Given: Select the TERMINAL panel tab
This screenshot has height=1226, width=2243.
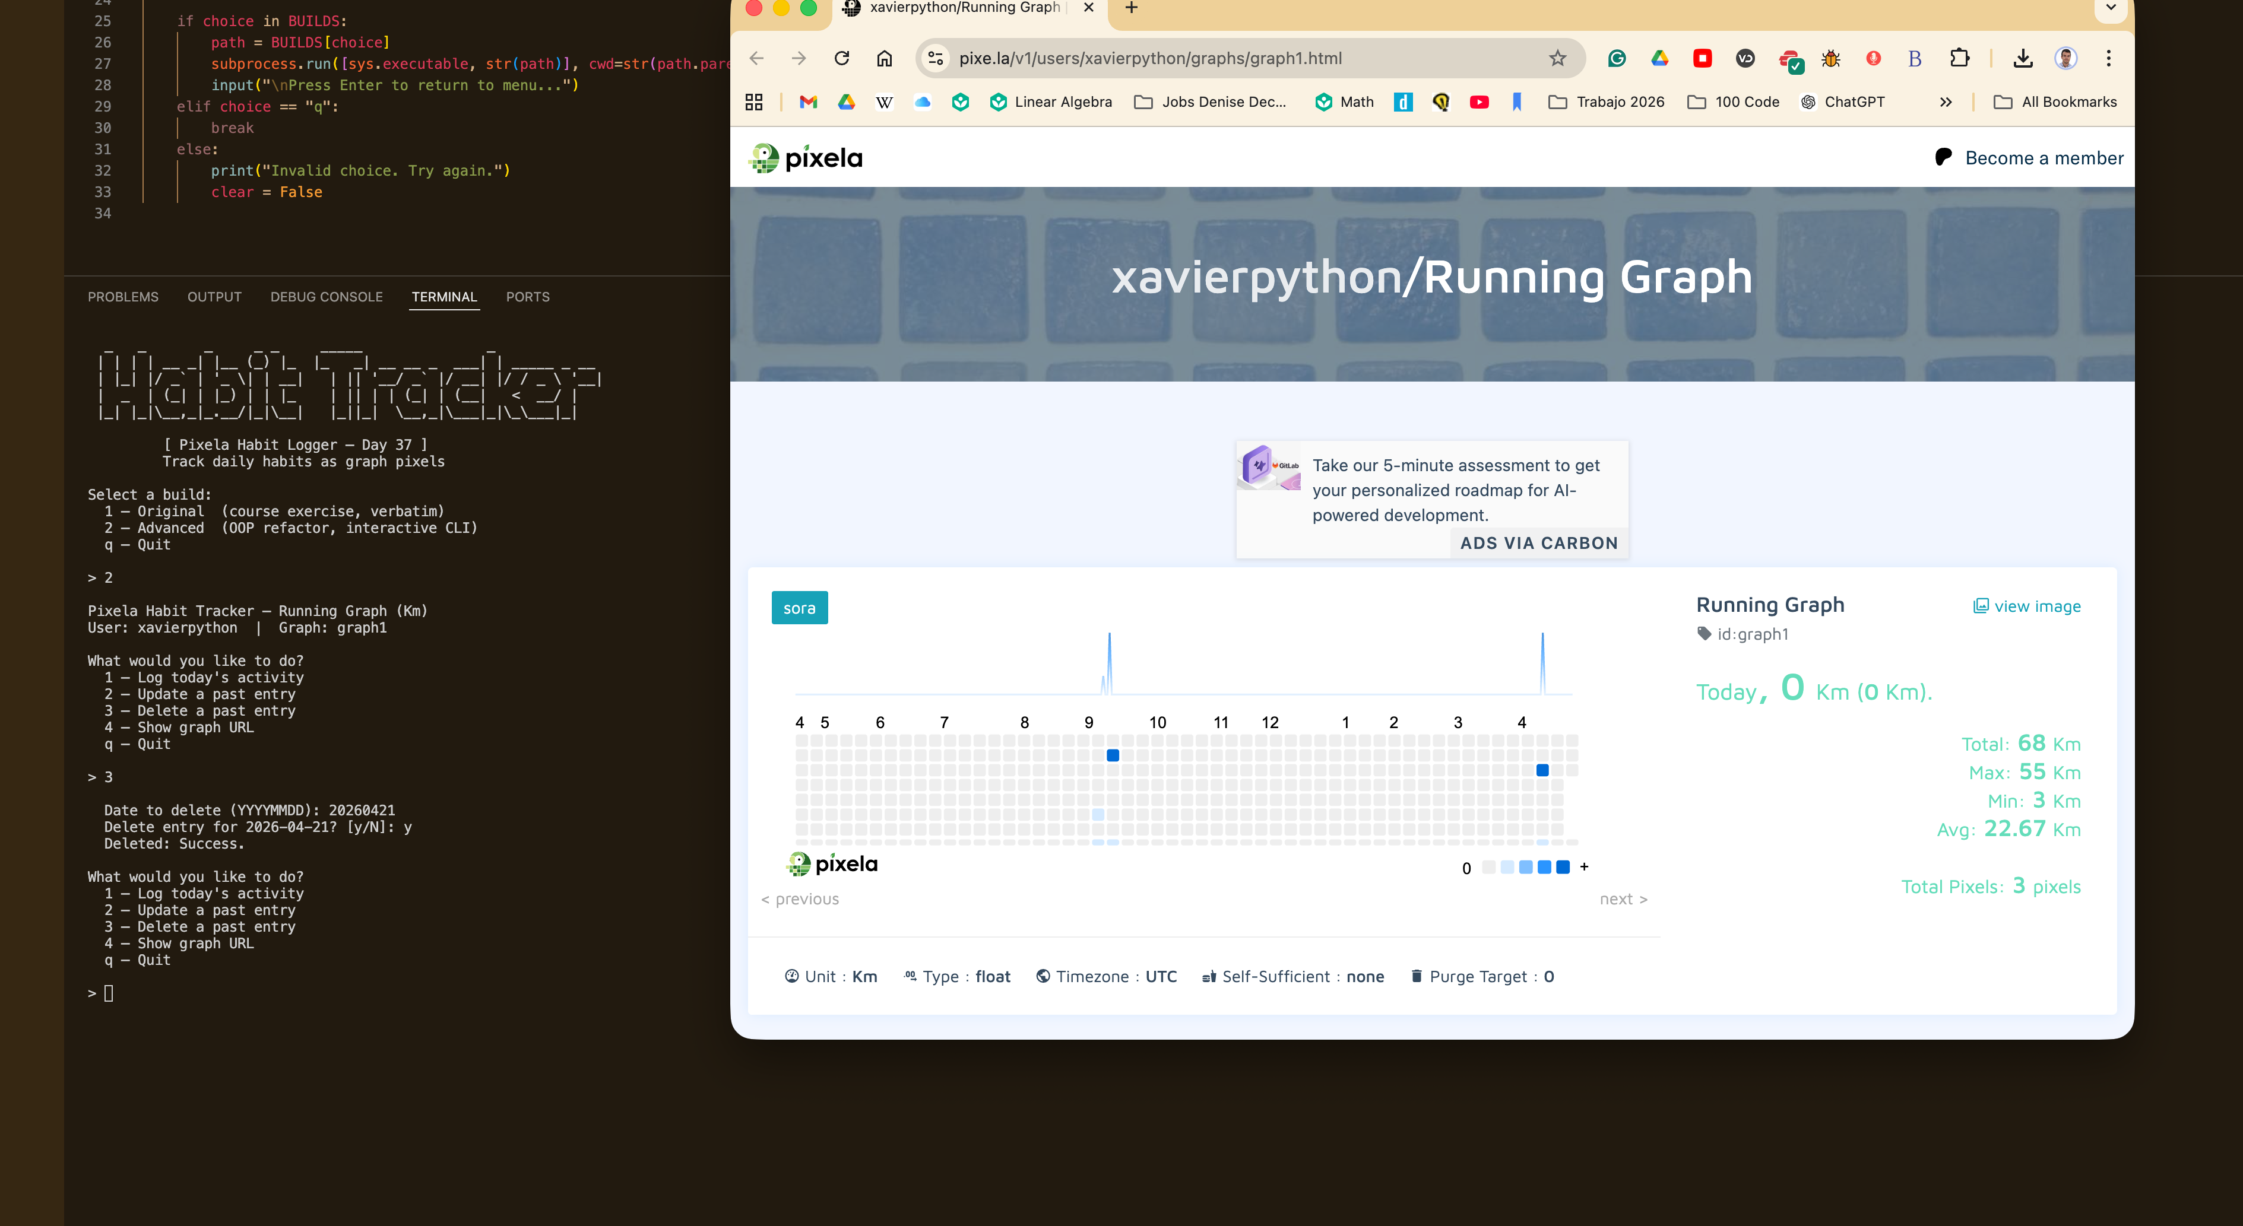Looking at the screenshot, I should click(444, 297).
